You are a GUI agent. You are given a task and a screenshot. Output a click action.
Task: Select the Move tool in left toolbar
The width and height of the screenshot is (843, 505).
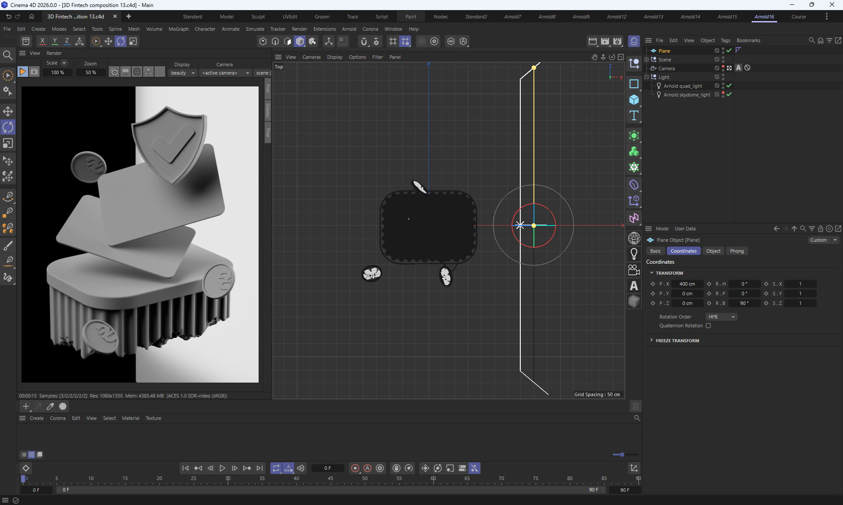click(8, 111)
